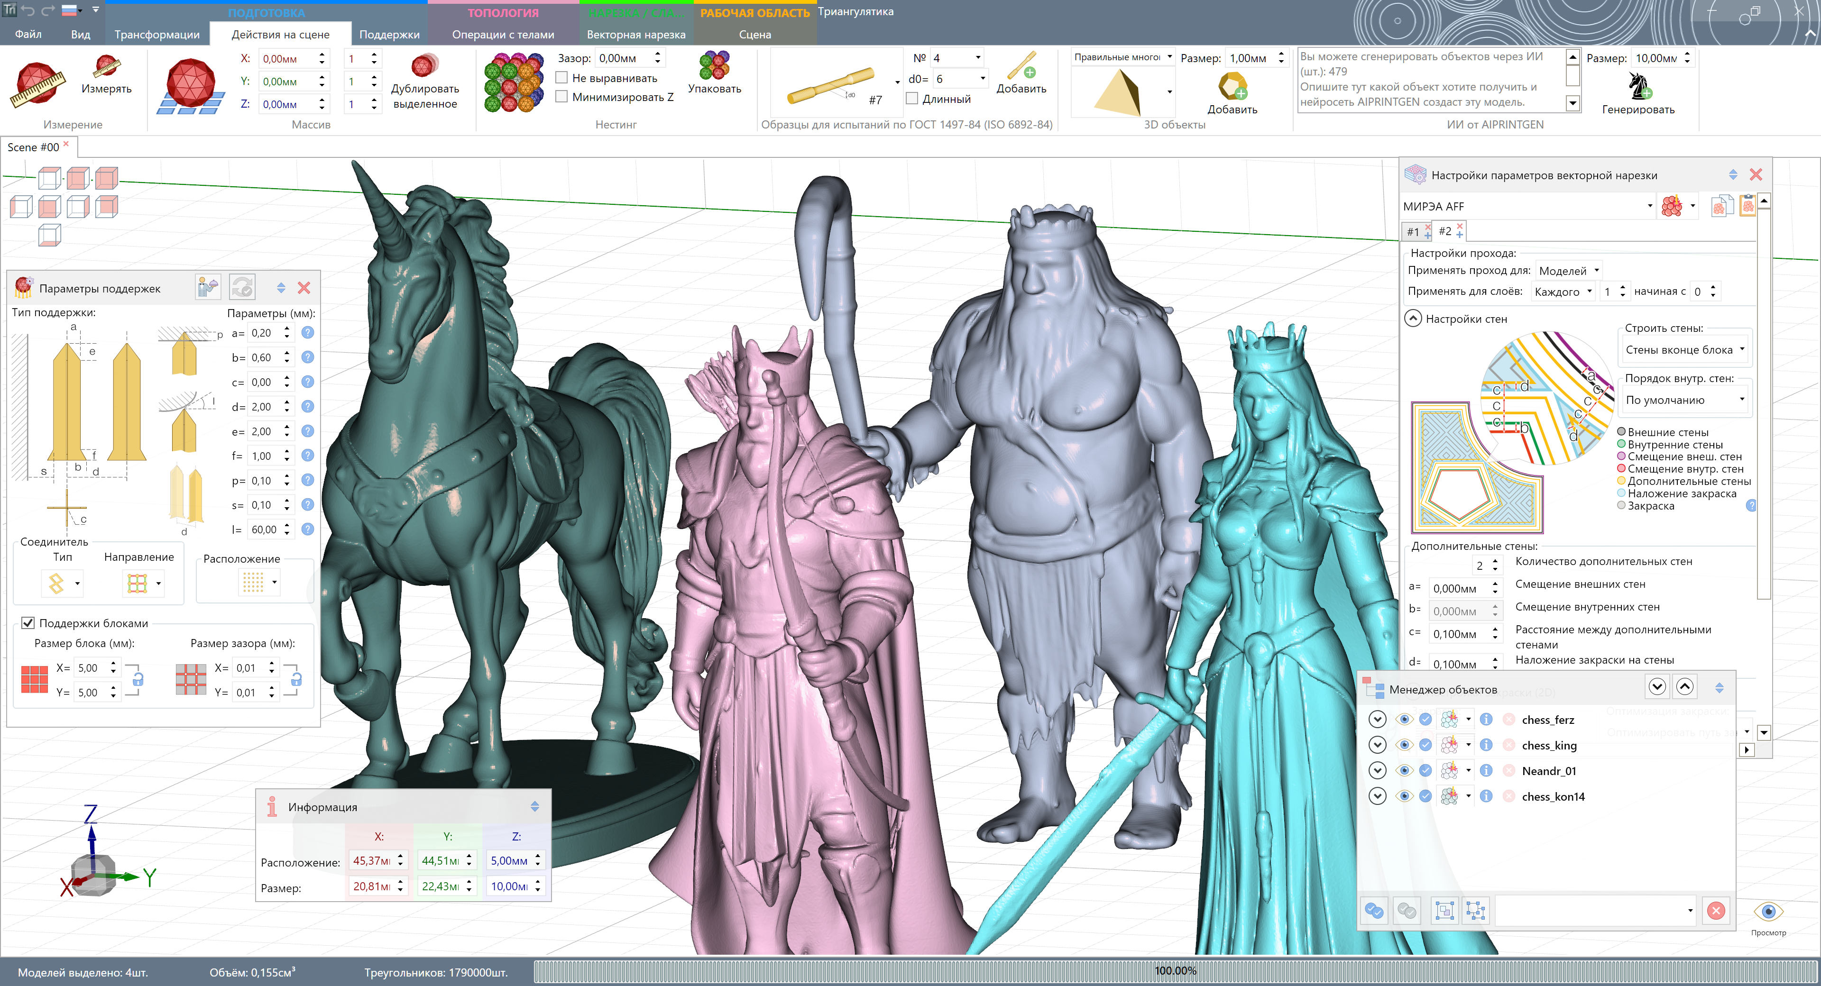Click the Измерять measure tool icon
The width and height of the screenshot is (1821, 986).
coord(107,66)
